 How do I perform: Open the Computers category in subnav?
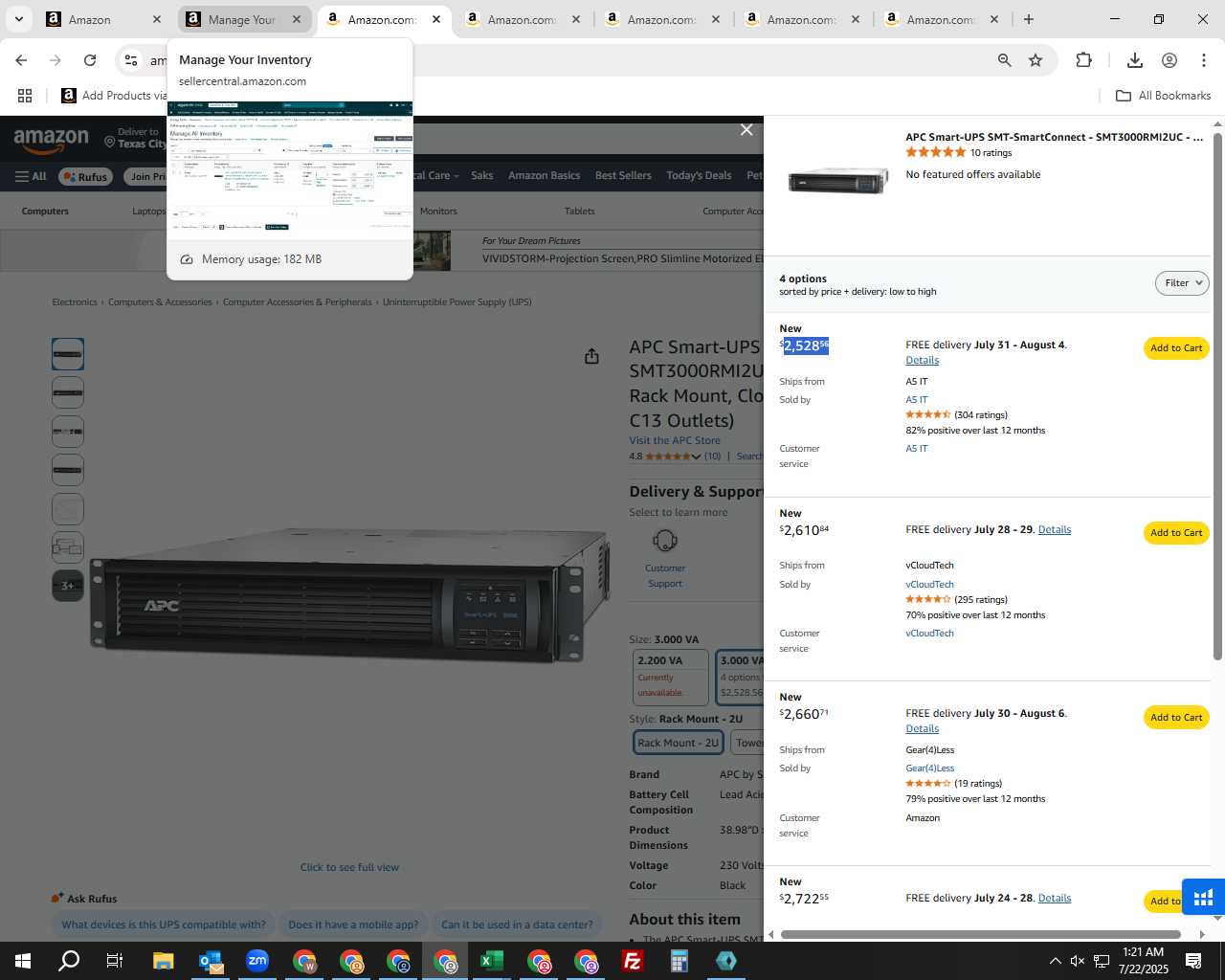(45, 212)
